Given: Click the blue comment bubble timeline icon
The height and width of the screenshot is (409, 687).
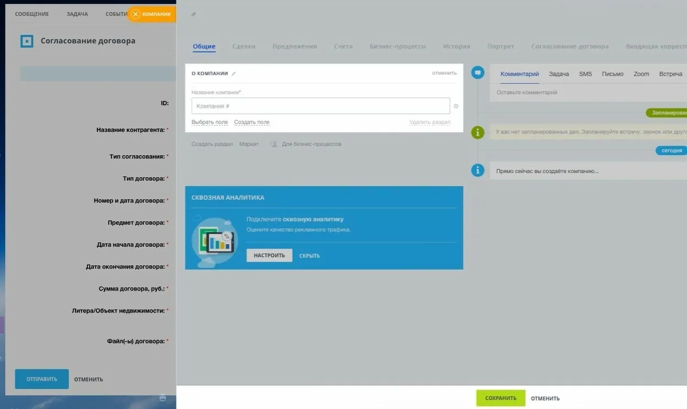Looking at the screenshot, I should 477,73.
